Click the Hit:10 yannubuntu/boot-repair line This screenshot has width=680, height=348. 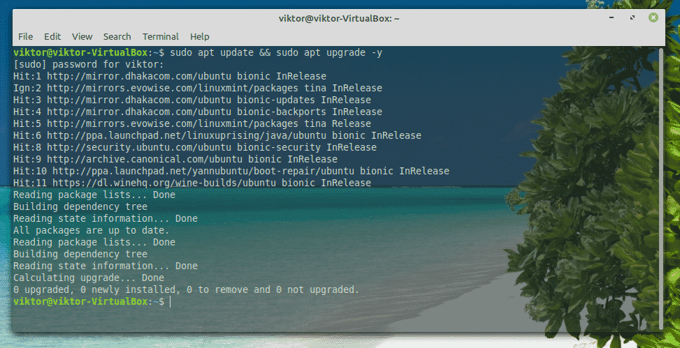click(x=231, y=171)
